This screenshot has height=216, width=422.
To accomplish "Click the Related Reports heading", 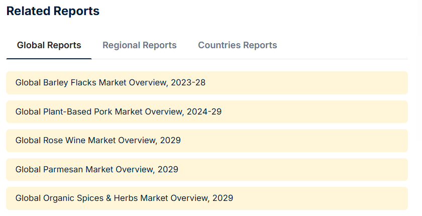I will (x=53, y=11).
